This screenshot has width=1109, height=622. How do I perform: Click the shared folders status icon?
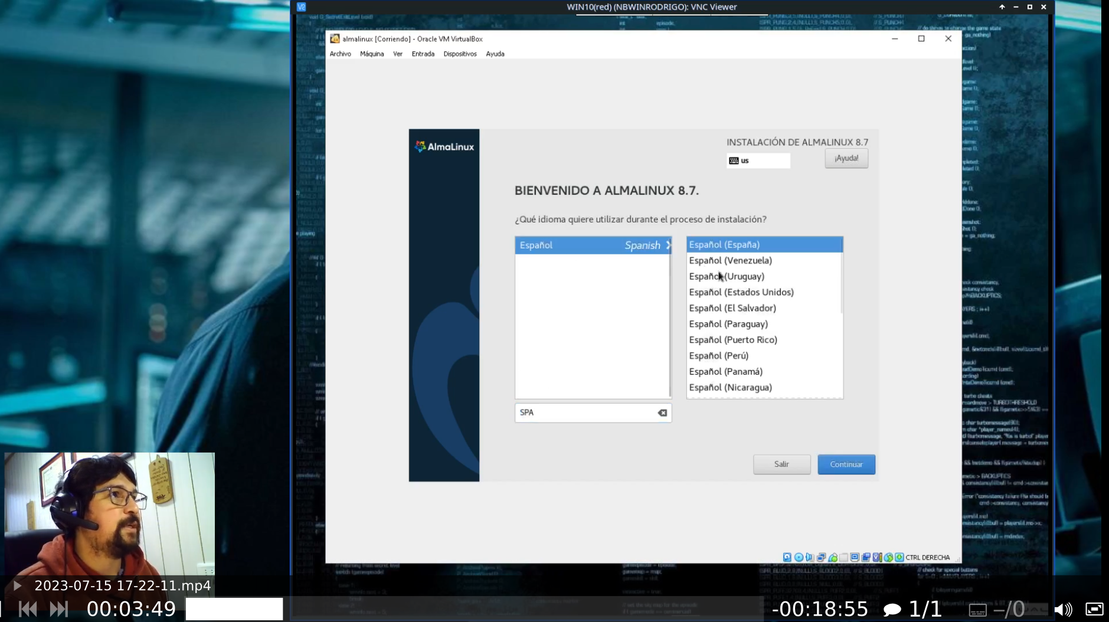click(844, 557)
